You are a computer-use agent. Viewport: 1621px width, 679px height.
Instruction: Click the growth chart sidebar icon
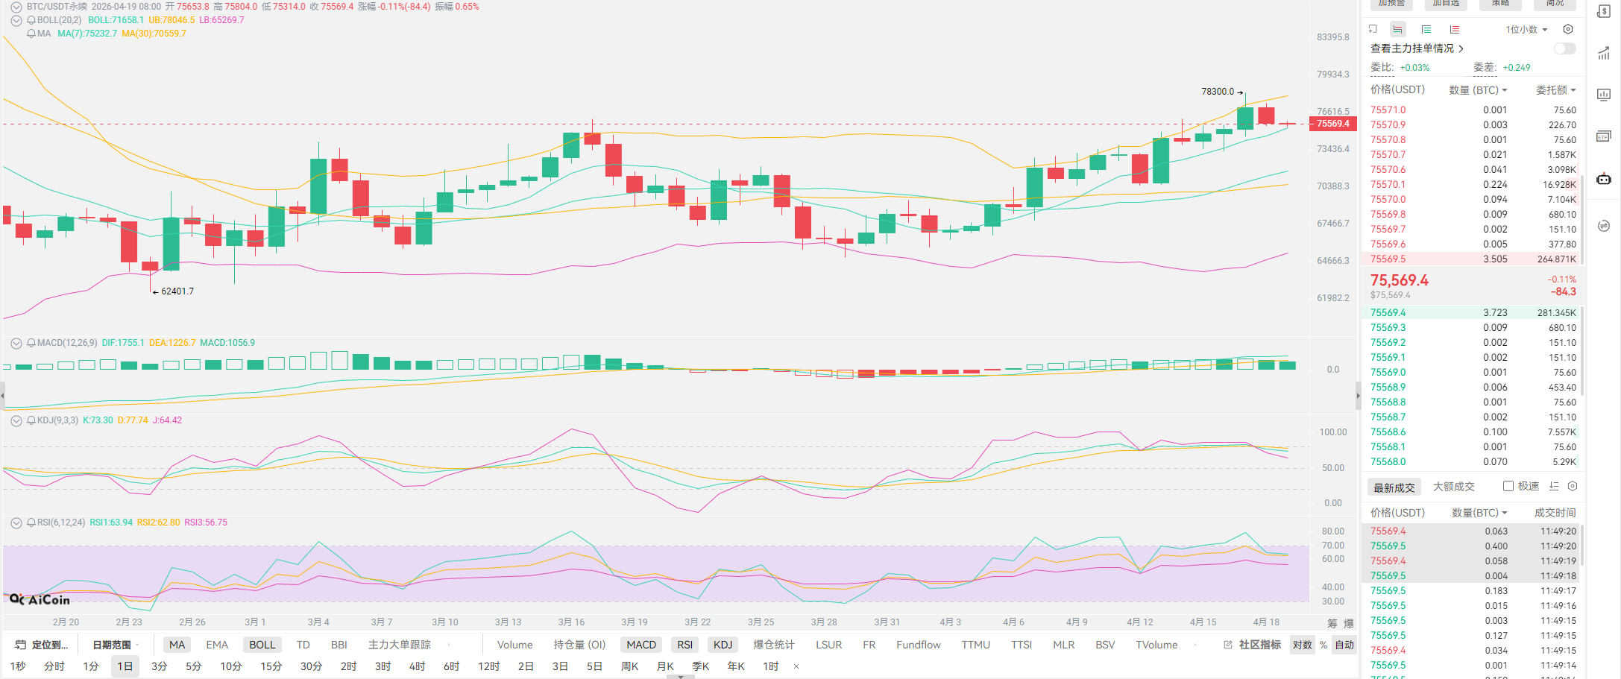(1603, 53)
